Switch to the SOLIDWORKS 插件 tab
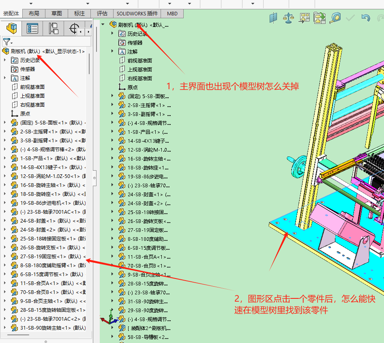384x343 pixels. (137, 13)
